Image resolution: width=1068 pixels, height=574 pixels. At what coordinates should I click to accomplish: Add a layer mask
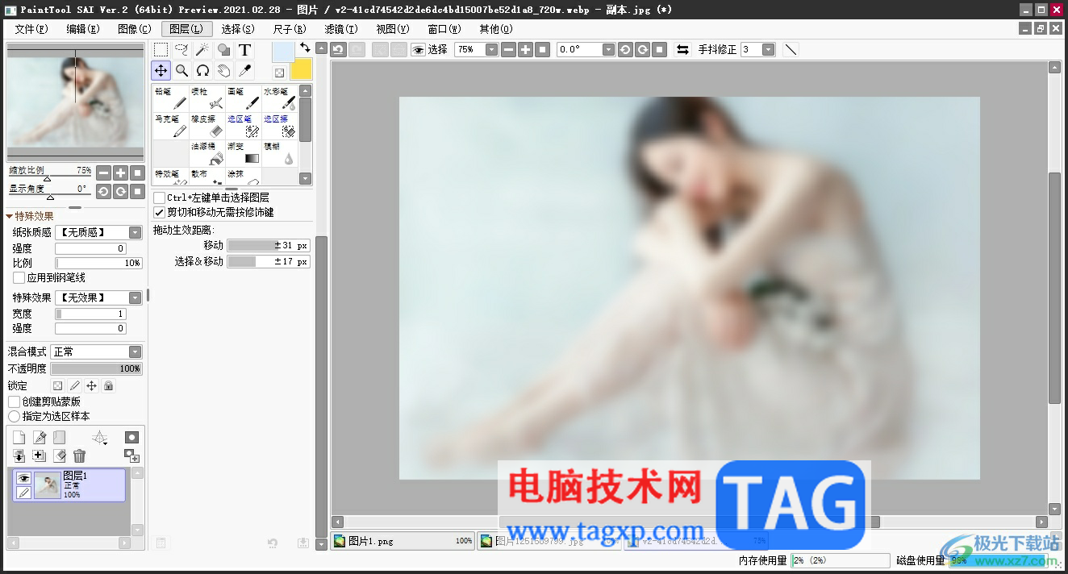tap(131, 437)
